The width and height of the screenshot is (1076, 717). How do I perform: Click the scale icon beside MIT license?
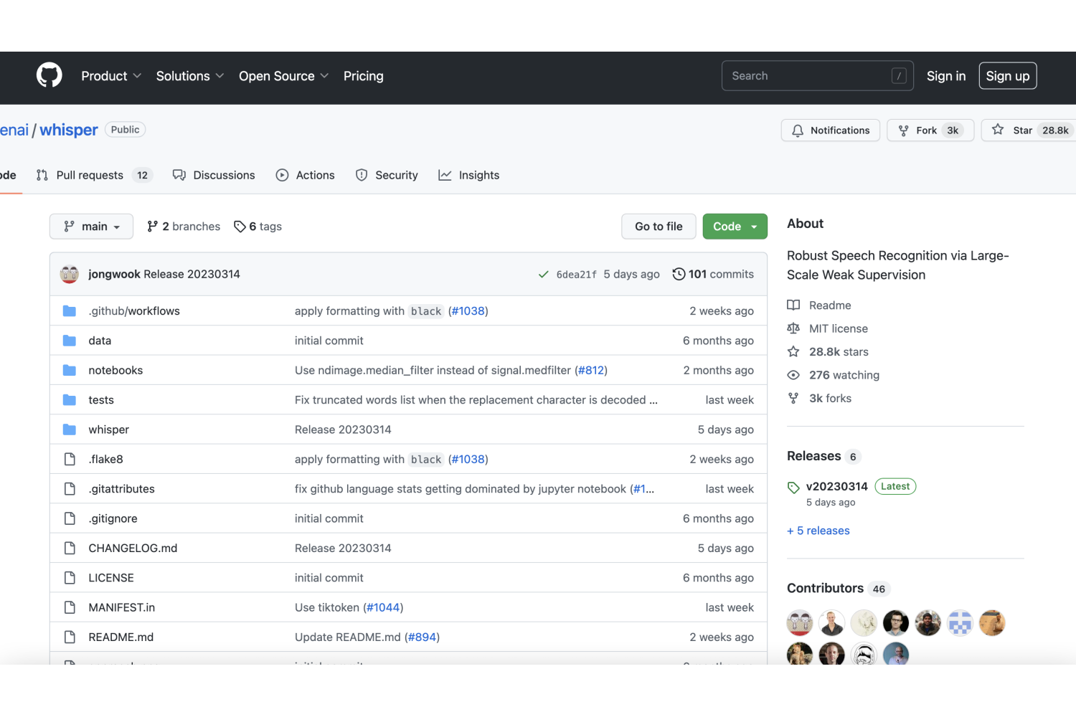[793, 328]
